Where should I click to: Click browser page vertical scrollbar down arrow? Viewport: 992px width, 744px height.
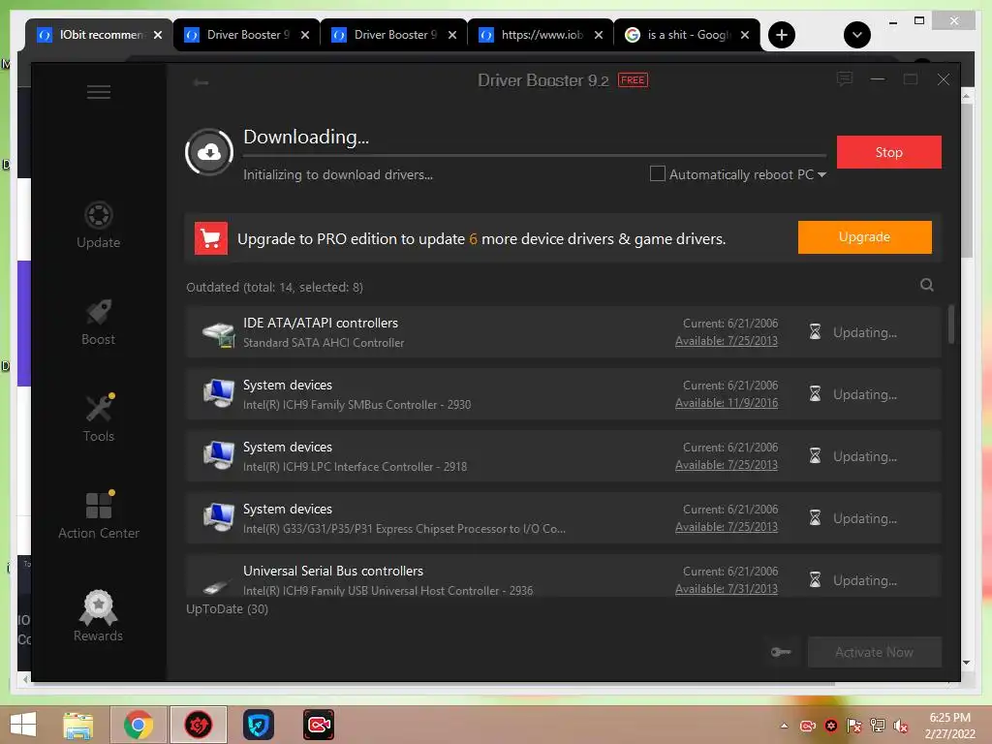(967, 663)
